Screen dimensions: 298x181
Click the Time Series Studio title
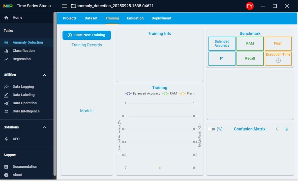34,6
